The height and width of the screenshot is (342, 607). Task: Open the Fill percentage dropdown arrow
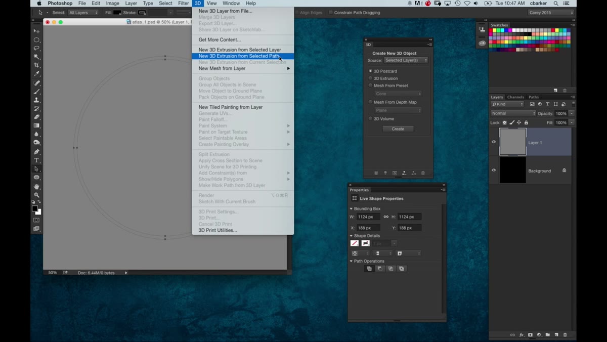pos(572,122)
